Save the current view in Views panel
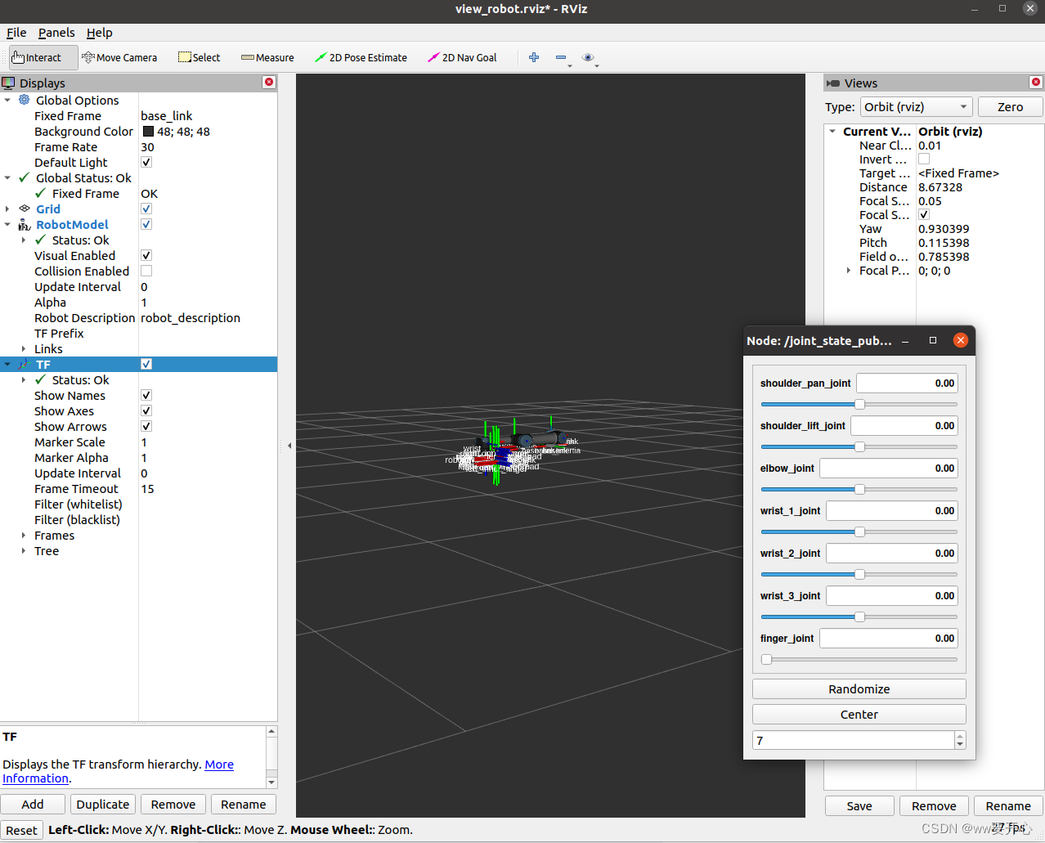Image resolution: width=1045 pixels, height=843 pixels. coord(859,806)
